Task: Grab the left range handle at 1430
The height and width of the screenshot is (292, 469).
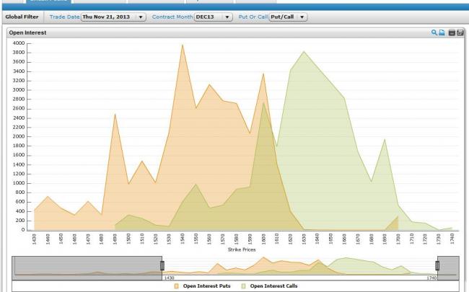Action: (162, 265)
